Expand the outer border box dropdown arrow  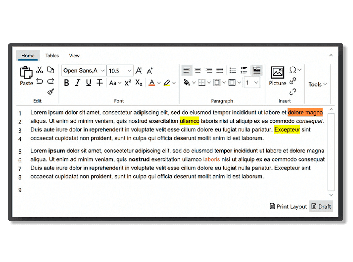tap(239, 82)
